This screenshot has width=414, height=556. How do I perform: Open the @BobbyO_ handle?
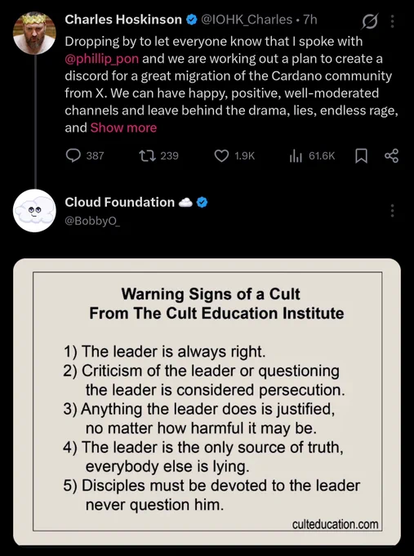(92, 221)
